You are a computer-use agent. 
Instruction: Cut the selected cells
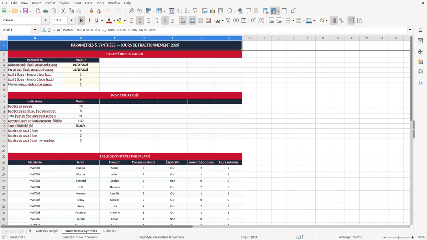(x=63, y=11)
